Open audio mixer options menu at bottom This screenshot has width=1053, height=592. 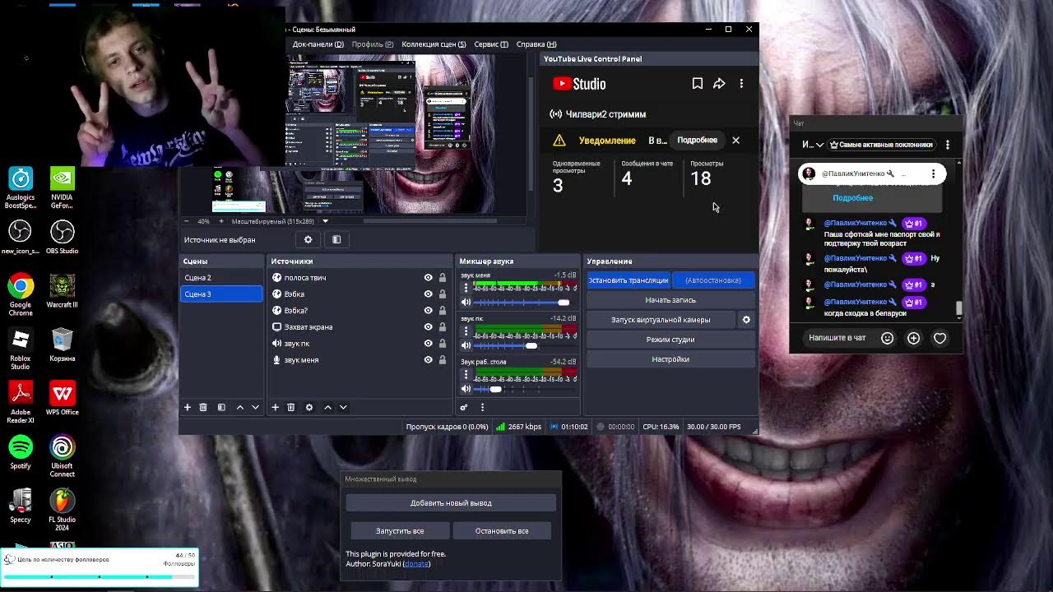click(x=482, y=407)
